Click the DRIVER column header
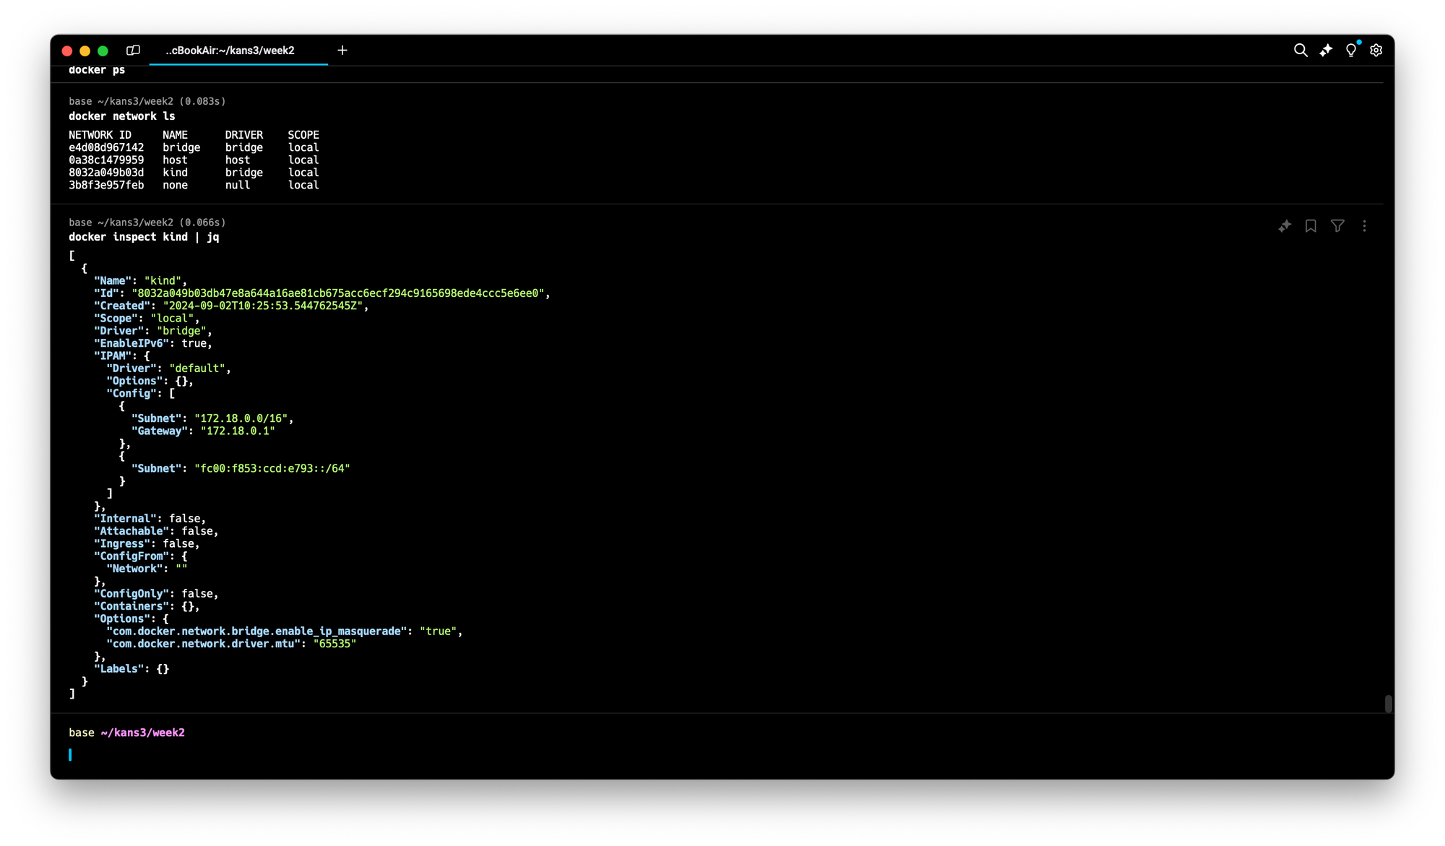Viewport: 1445px width, 846px height. pyautogui.click(x=243, y=135)
